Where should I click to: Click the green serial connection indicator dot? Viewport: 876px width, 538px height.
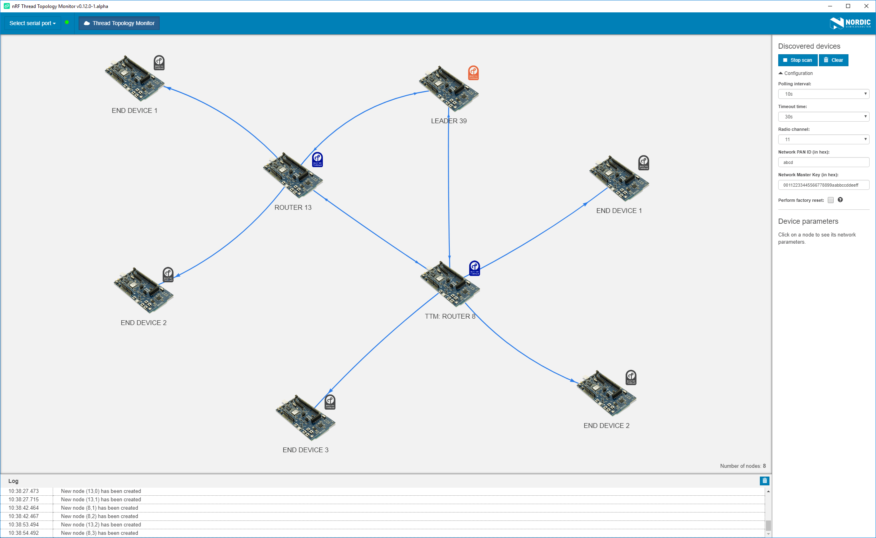tap(67, 23)
